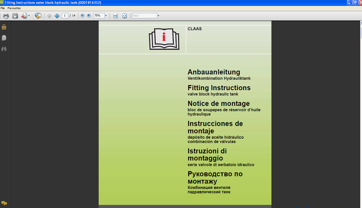
Task: Zoom in with the plus icon
Action: click(x=89, y=15)
